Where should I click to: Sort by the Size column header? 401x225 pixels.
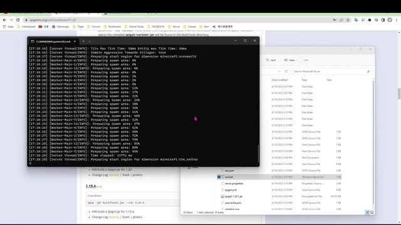coord(329,80)
